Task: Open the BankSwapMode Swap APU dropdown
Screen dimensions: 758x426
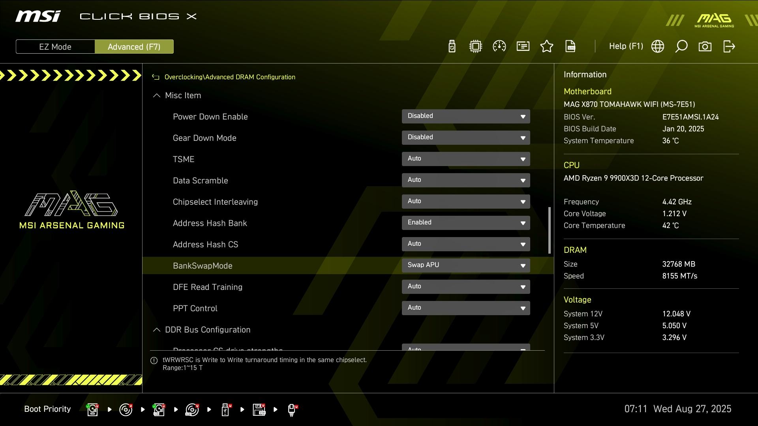Action: click(x=466, y=265)
